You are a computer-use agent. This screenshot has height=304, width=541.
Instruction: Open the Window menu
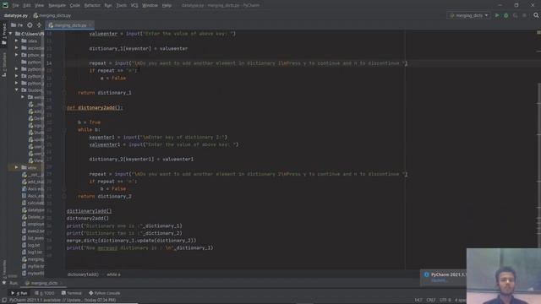[150, 5]
